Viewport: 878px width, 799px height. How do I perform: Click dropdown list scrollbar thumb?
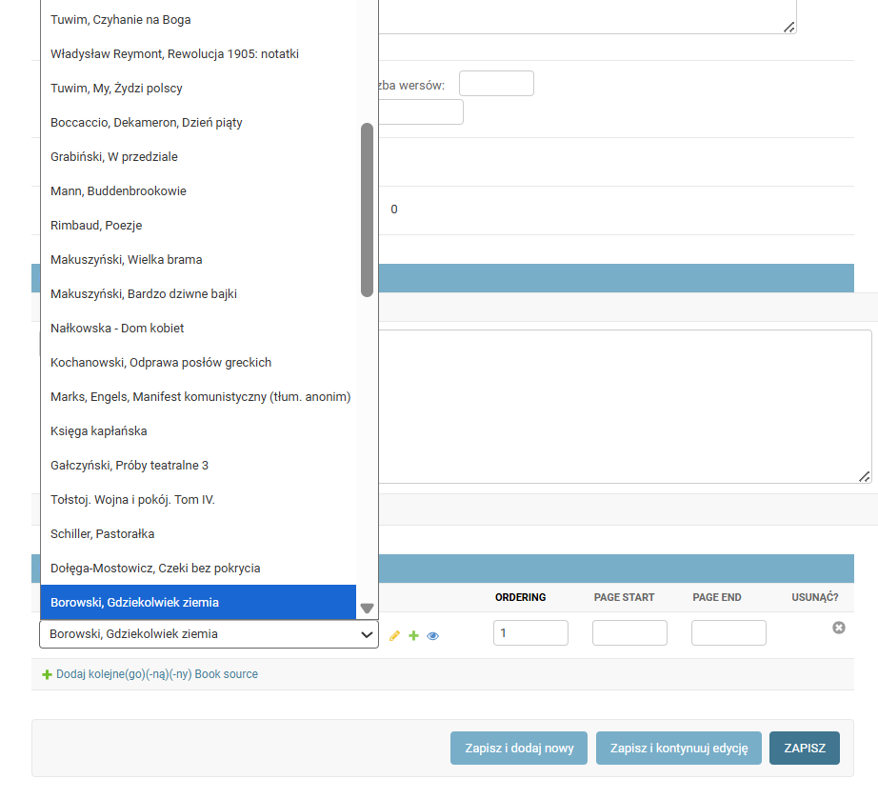coord(368,210)
